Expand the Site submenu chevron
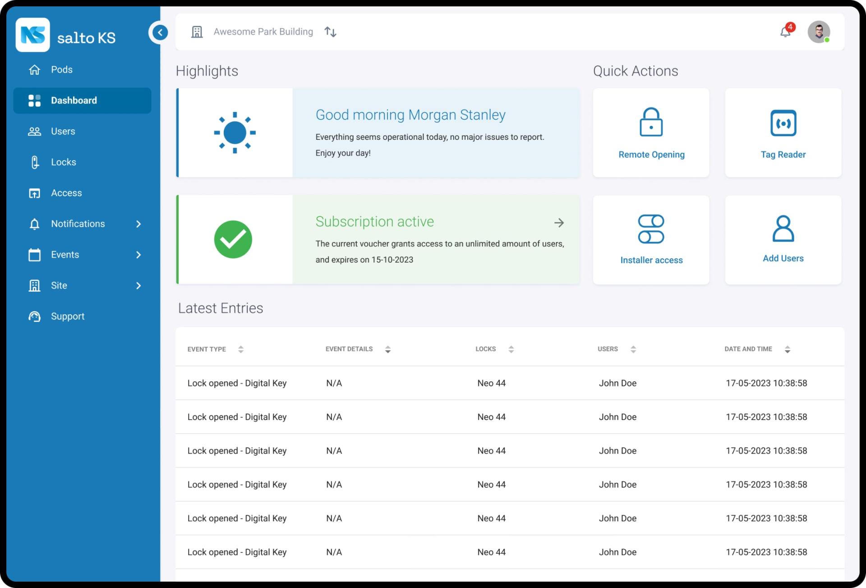 pyautogui.click(x=138, y=285)
